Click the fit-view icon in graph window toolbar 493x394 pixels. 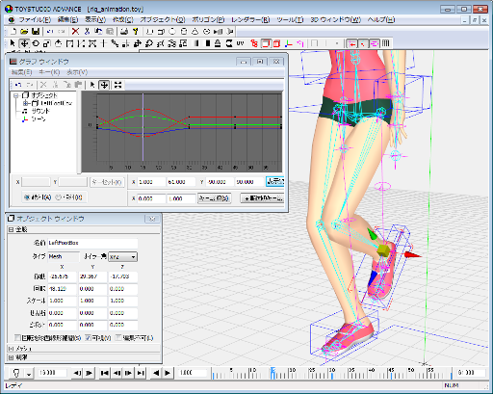[x=118, y=85]
